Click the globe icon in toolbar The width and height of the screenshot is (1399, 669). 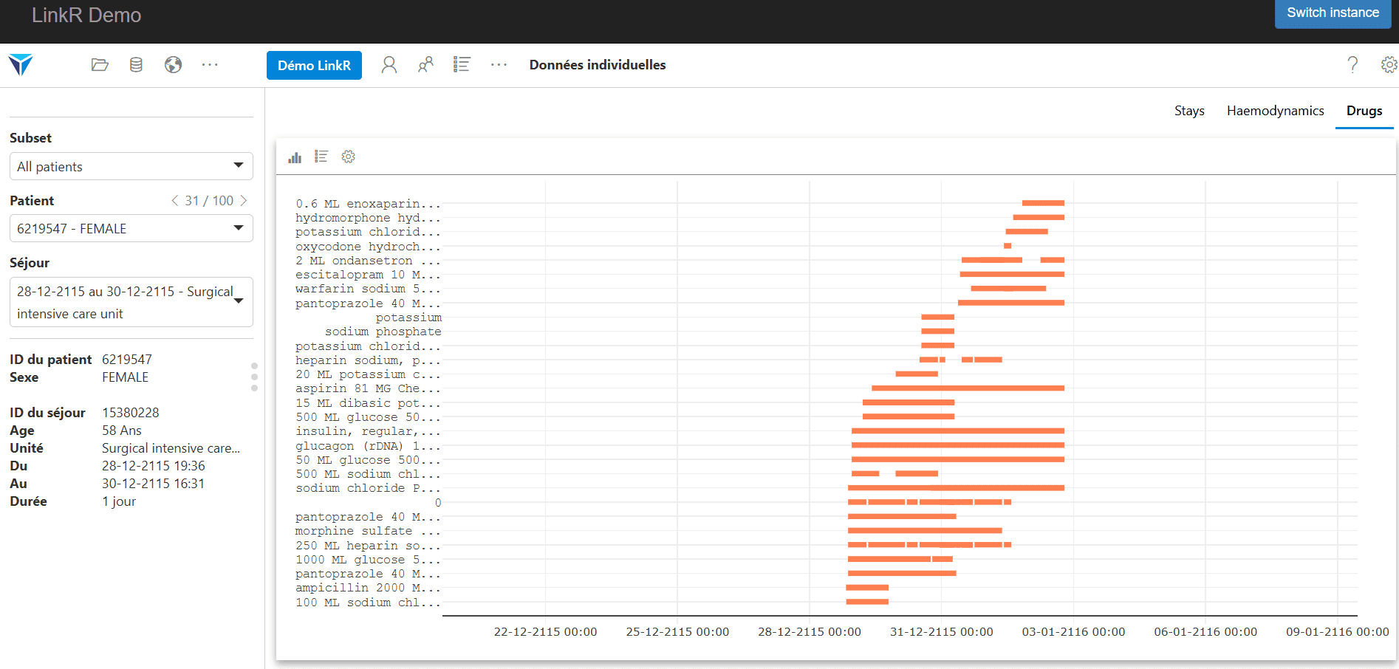coord(173,65)
